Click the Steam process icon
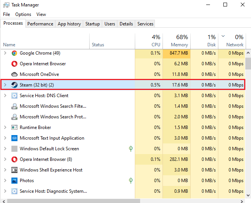 [14, 85]
